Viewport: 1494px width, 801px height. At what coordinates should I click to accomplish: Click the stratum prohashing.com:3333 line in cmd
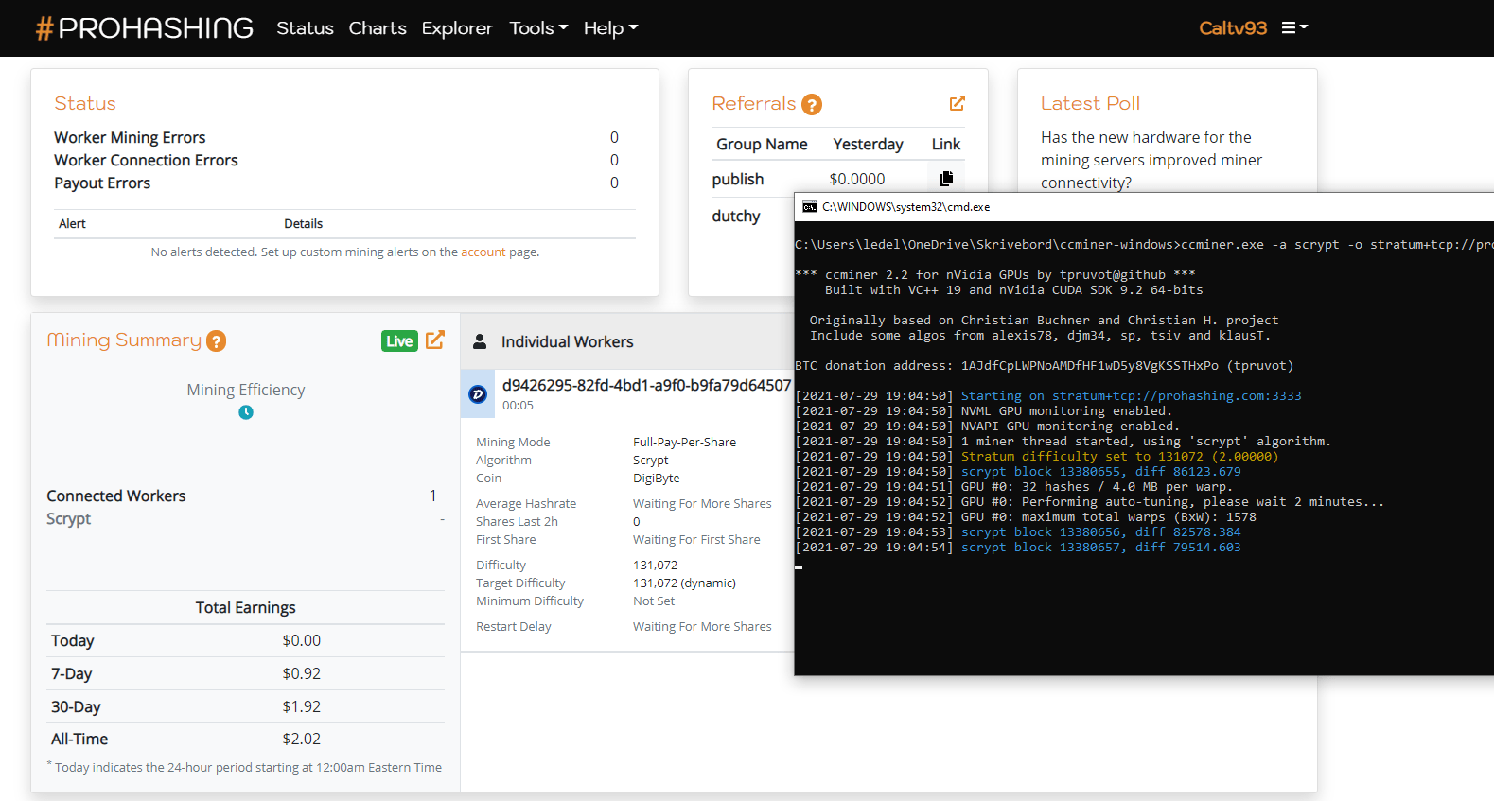1048,396
